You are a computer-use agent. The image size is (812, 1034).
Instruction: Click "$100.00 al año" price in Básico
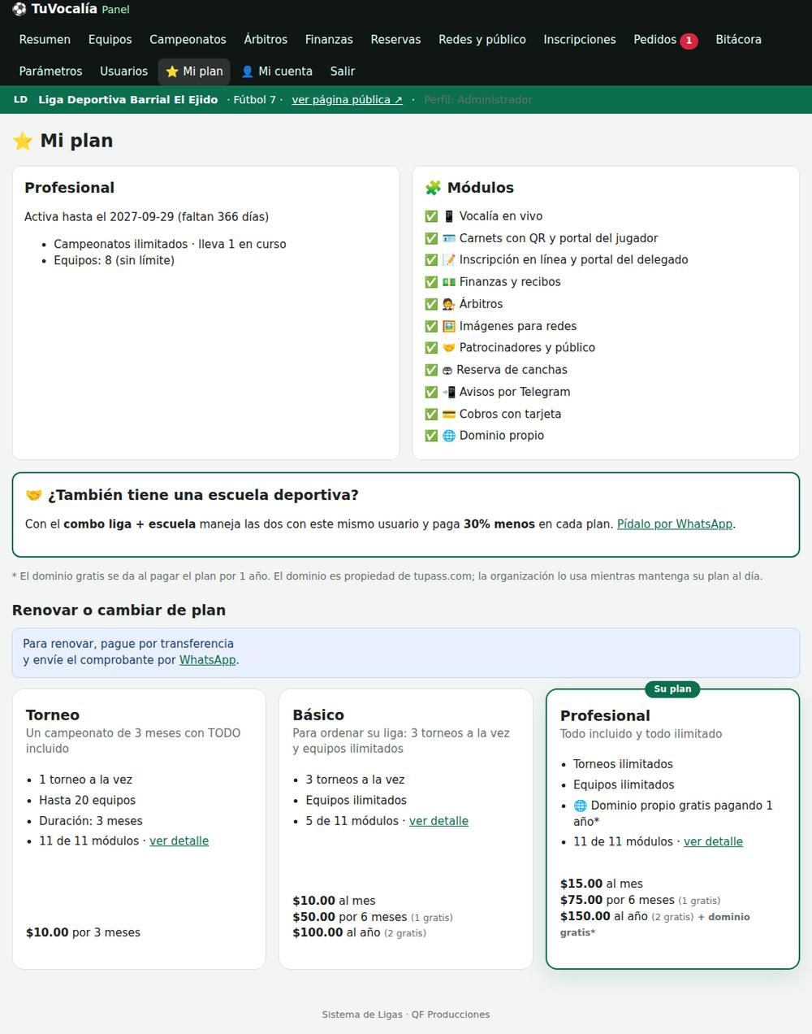(x=336, y=933)
